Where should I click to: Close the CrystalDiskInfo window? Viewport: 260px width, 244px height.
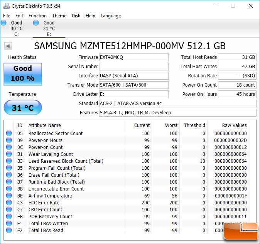[251, 6]
